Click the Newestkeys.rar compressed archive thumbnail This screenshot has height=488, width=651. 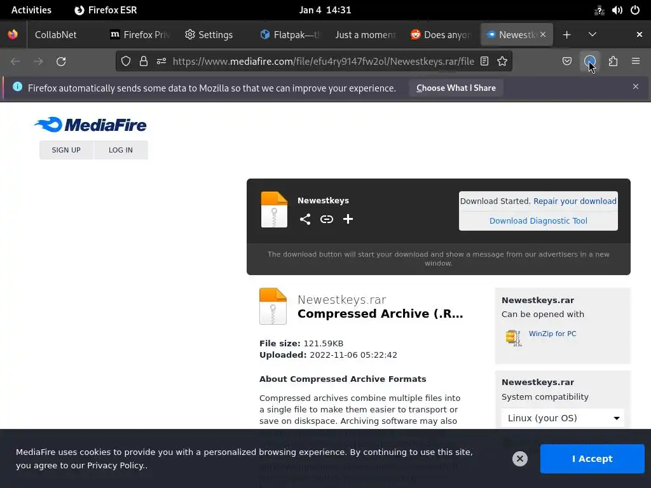pos(273,306)
